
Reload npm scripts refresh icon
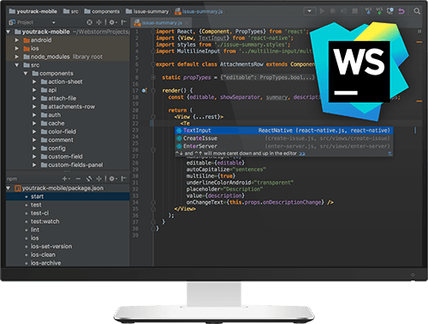pos(89,178)
